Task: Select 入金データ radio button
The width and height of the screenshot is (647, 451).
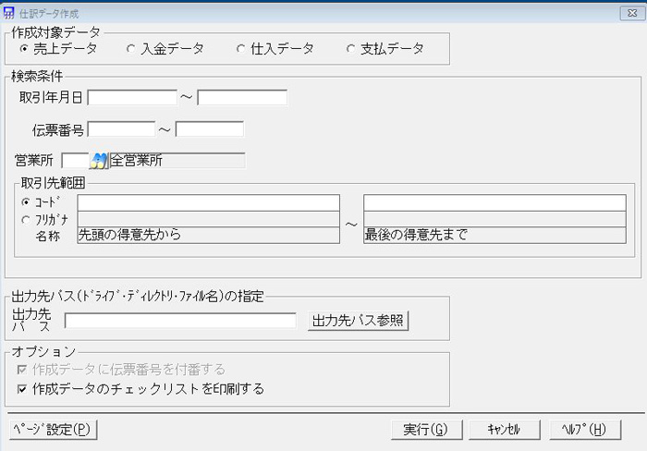Action: 131,49
